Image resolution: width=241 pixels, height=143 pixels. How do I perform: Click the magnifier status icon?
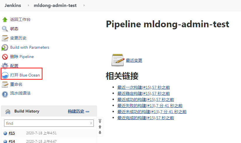point(5,29)
